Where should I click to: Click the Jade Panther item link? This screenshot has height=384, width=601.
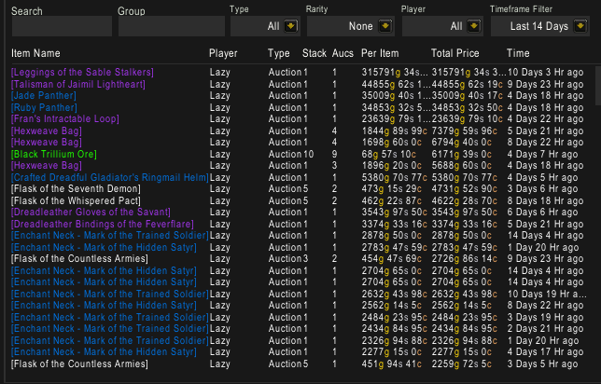click(x=42, y=96)
